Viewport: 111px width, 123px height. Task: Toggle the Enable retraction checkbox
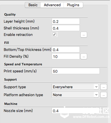[54, 34]
